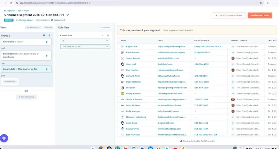Open the browser three-dot menu

276,3
